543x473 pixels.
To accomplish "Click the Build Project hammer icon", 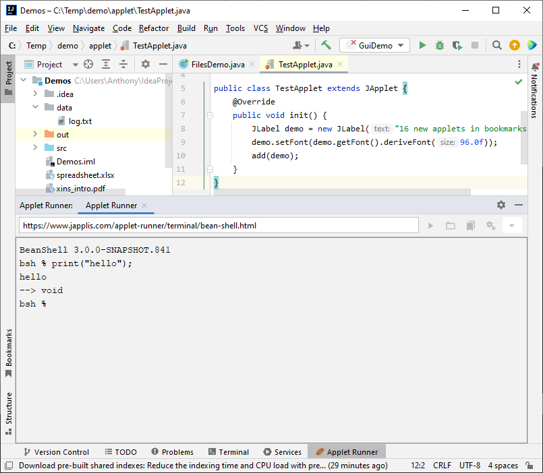I will 326,45.
